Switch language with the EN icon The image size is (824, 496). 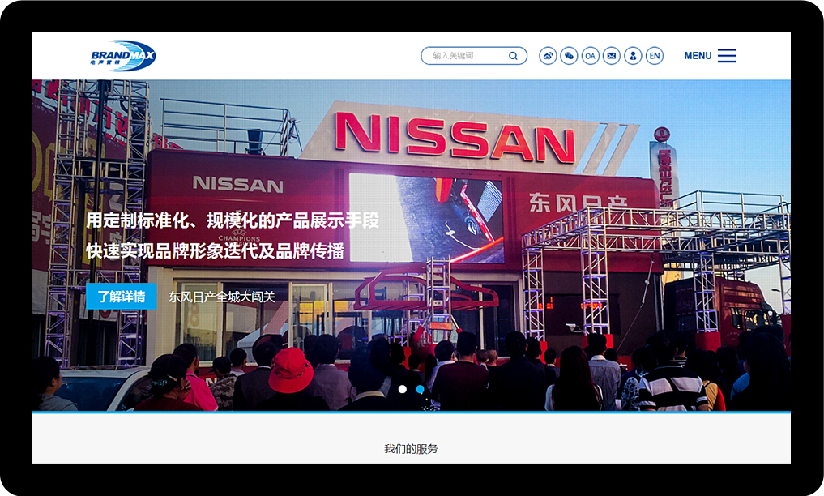pos(655,56)
